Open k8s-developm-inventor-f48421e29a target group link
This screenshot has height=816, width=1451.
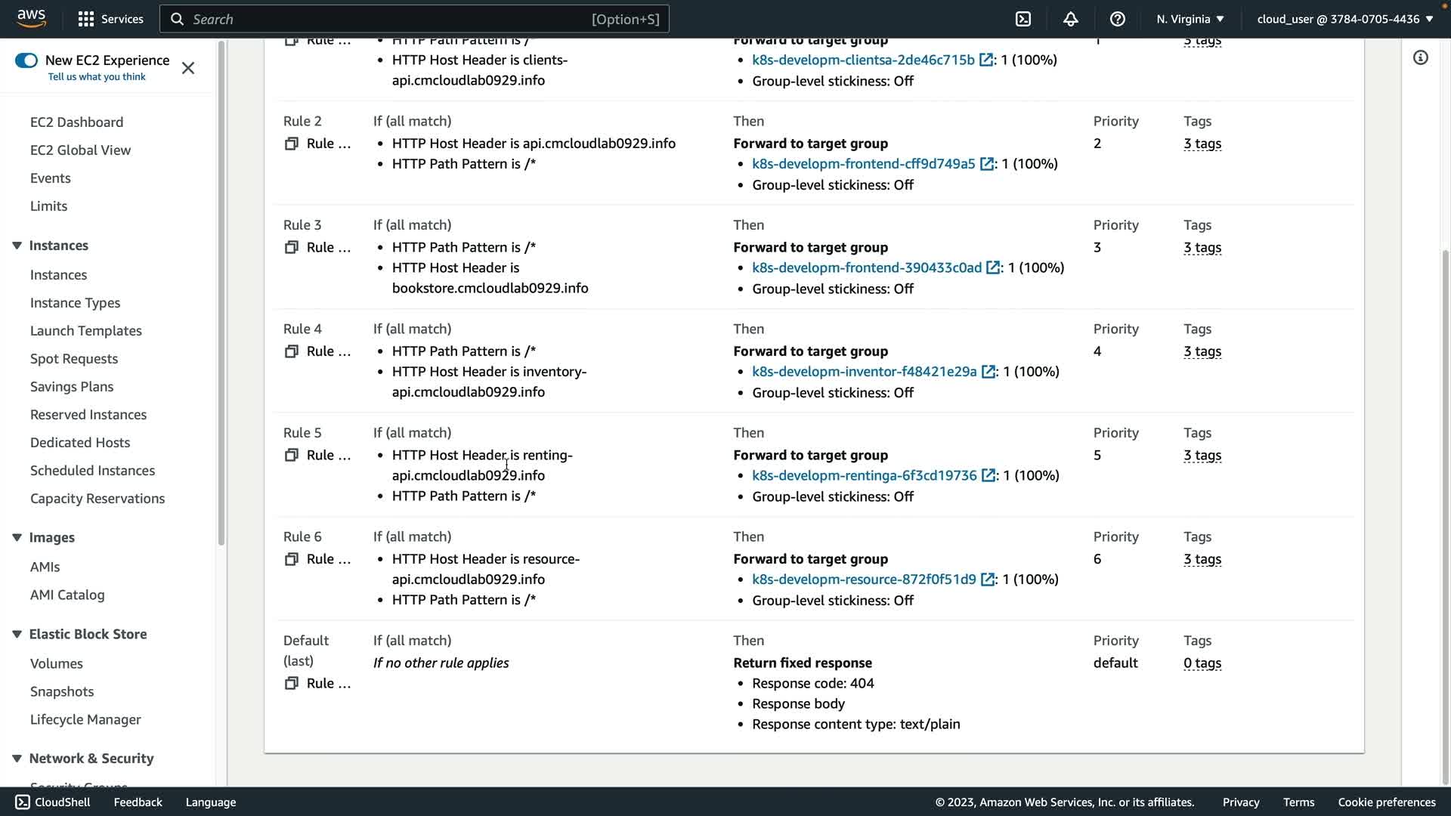864,372
